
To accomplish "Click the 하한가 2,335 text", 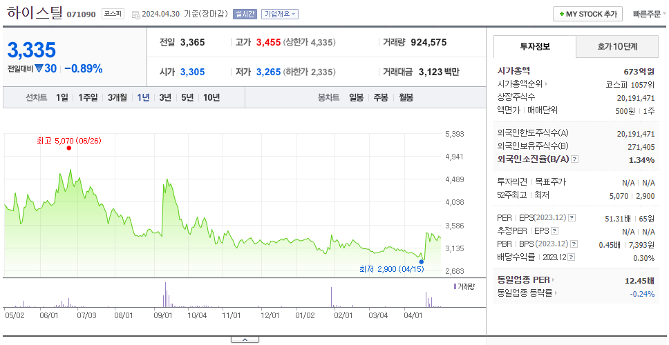I will [x=310, y=72].
